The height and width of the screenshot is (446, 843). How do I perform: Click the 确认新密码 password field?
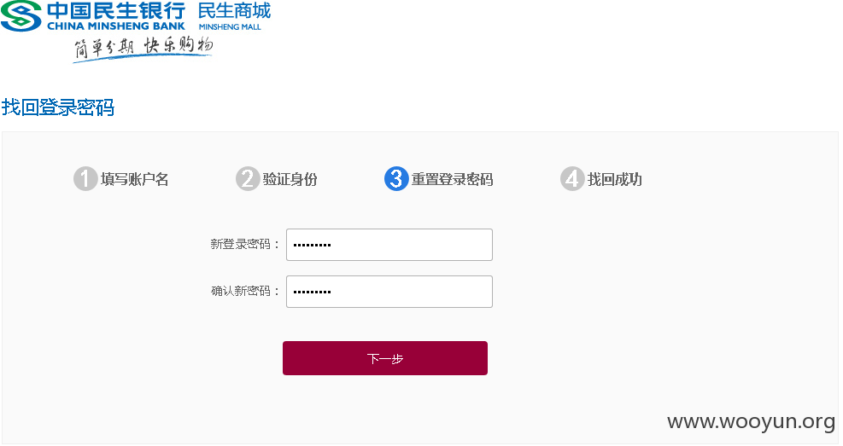click(389, 292)
